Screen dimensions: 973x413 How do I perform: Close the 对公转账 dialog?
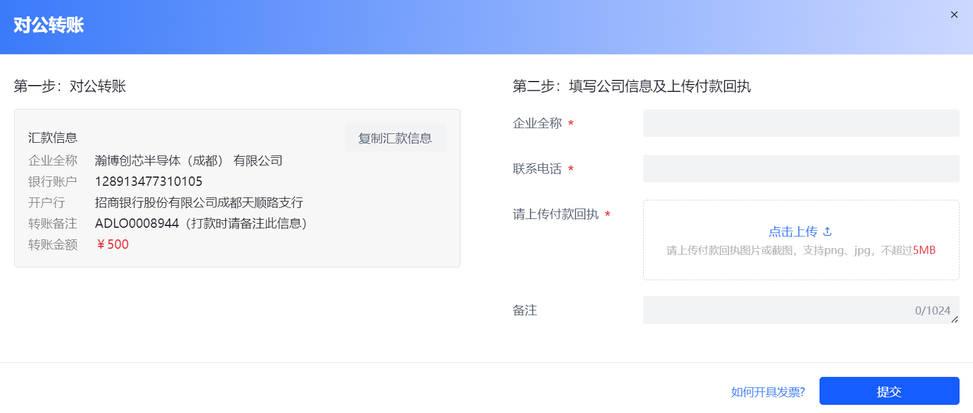tap(954, 15)
